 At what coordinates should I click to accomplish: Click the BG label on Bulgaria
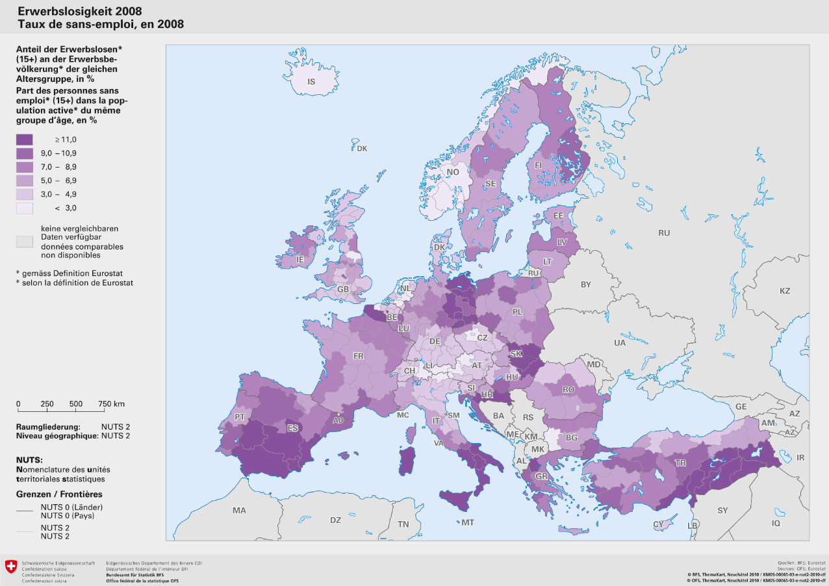pos(572,438)
